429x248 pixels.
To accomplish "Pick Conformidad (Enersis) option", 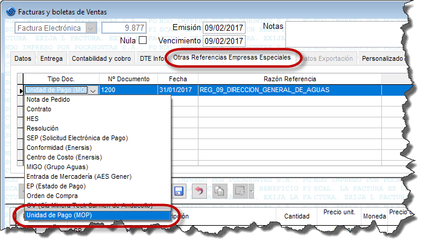I will tap(98, 147).
